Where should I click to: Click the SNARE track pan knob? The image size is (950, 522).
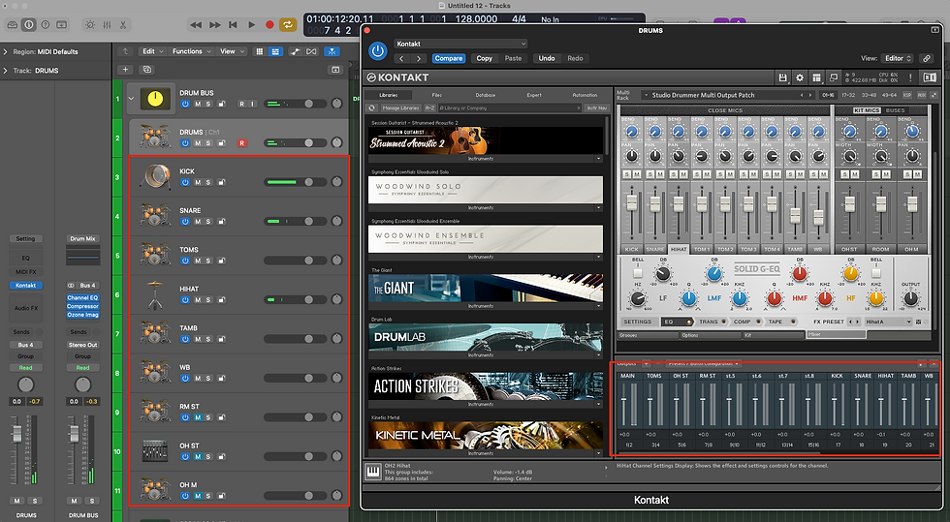click(x=337, y=221)
